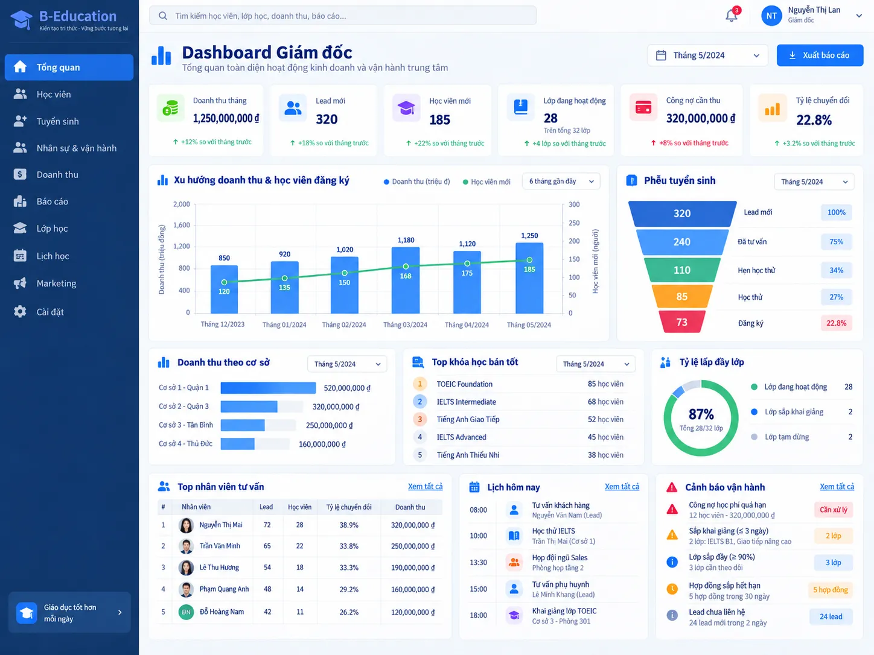Open the Báo cáo sidebar menu
Image resolution: width=874 pixels, height=655 pixels.
(x=69, y=201)
